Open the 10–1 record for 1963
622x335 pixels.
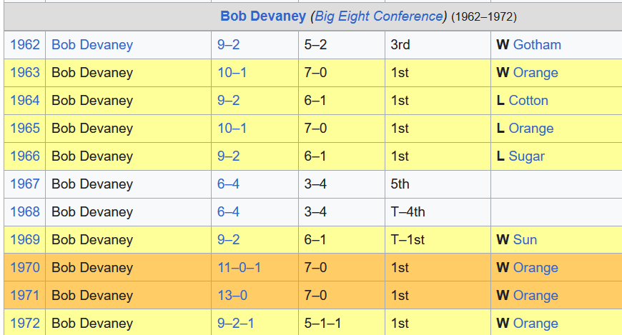[232, 73]
